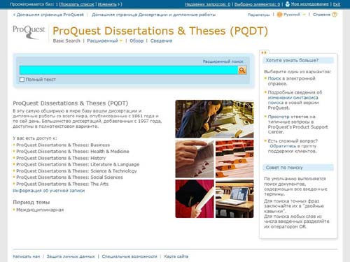Viewport: 350px width, 262px height.
Task: Expand the Расширенный dropdown arrow
Action: pos(121,41)
